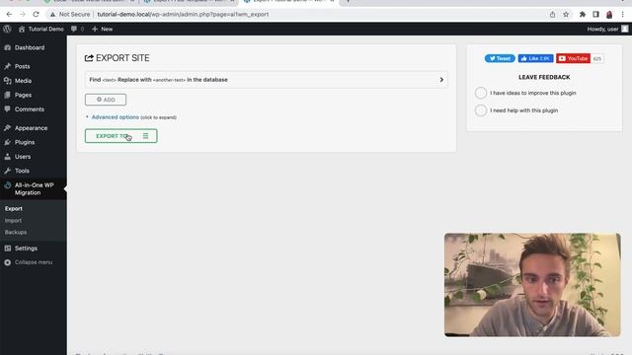Screen dimensions: 632x355
Task: Click the YouTube subscribe button
Action: point(573,58)
